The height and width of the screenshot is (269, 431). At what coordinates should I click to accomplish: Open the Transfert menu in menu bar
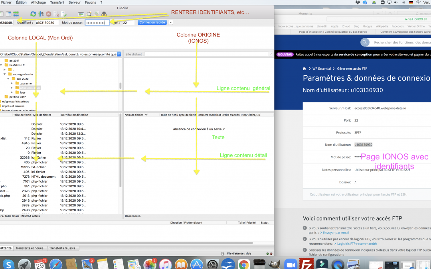pos(57,2)
